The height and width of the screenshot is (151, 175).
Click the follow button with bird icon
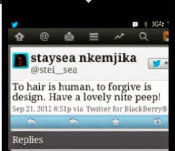158,63
